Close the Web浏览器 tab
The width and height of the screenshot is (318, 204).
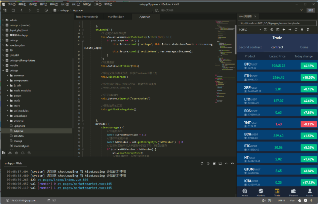click(x=255, y=16)
